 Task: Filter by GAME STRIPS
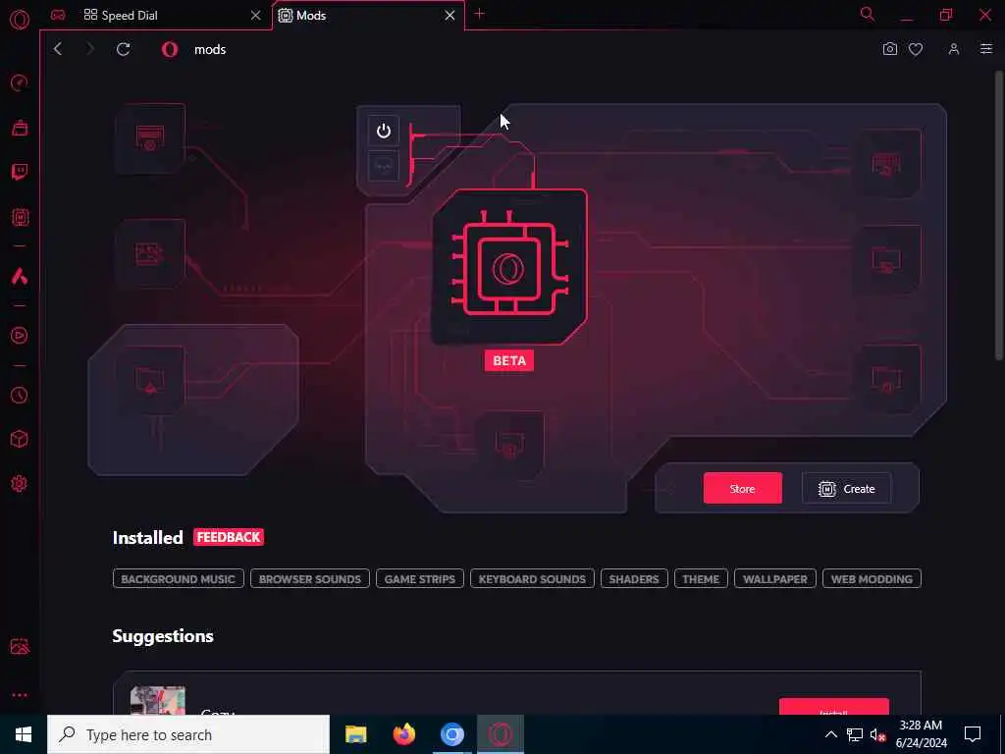[420, 579]
